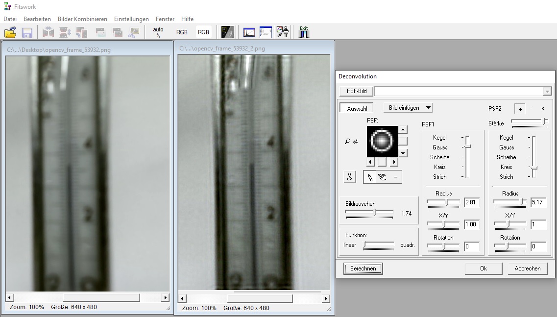
Task: Click the Exit toolbar icon
Action: point(304,32)
